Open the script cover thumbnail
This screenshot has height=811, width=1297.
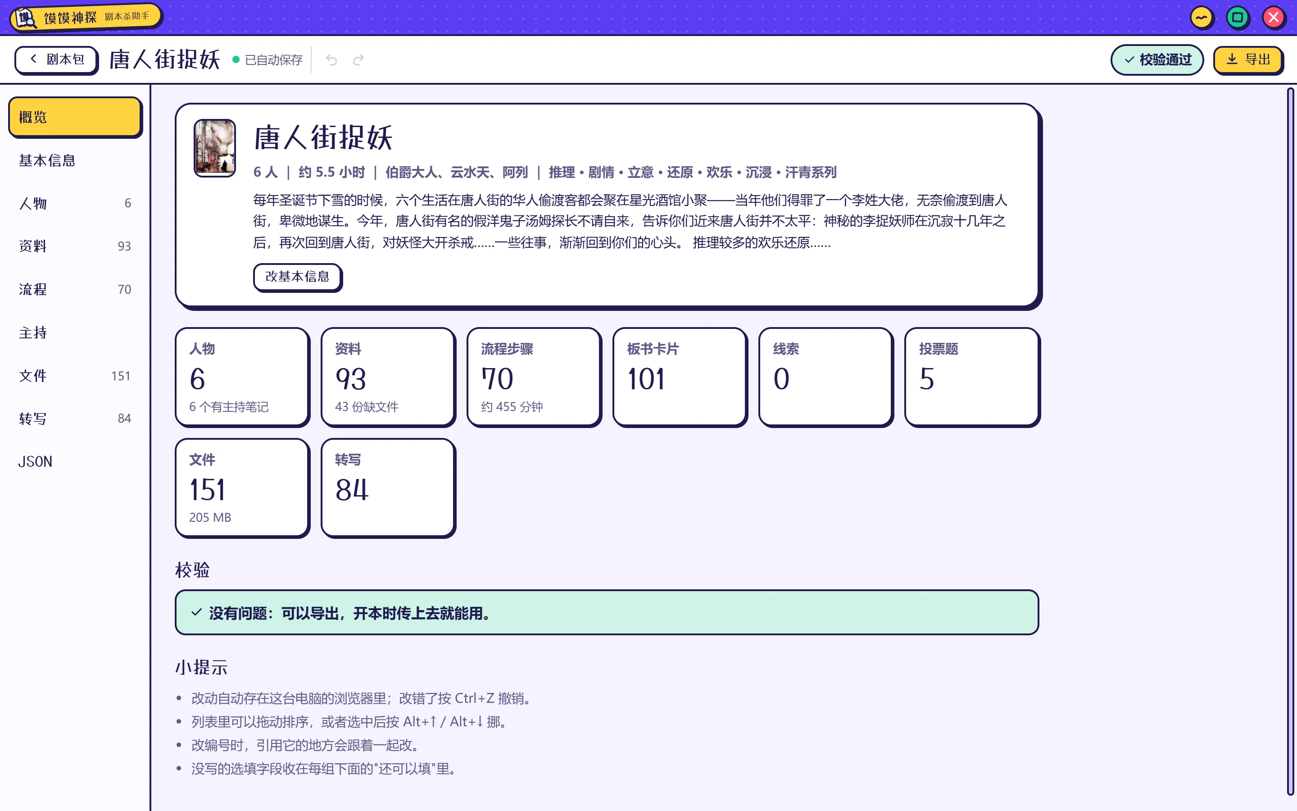(214, 147)
